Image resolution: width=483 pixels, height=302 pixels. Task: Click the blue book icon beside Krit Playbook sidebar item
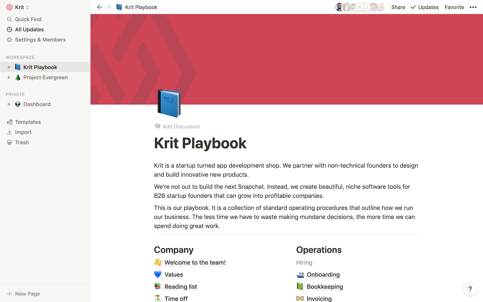(18, 67)
